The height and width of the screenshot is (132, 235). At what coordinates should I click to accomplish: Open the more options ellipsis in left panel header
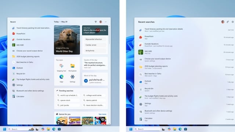click(106, 22)
